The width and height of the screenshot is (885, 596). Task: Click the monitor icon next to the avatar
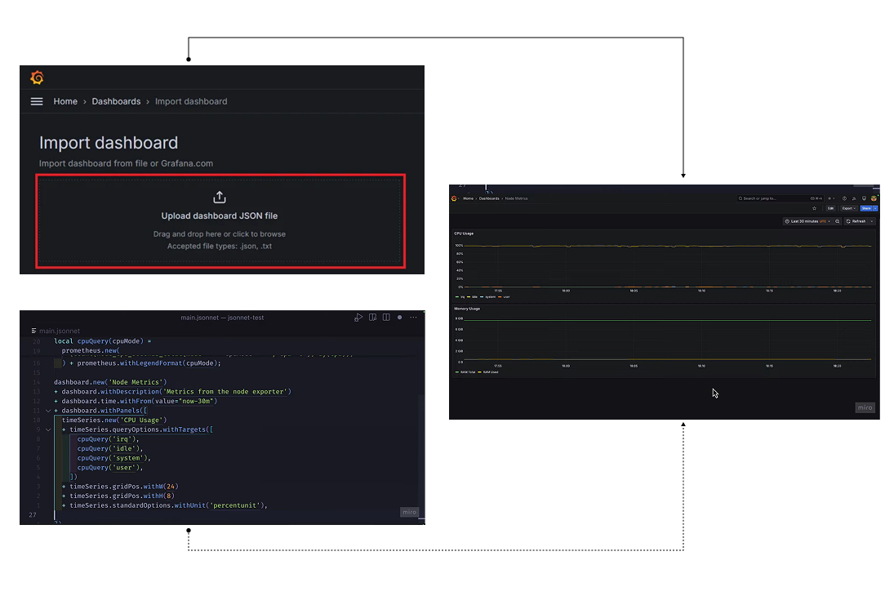(x=864, y=198)
